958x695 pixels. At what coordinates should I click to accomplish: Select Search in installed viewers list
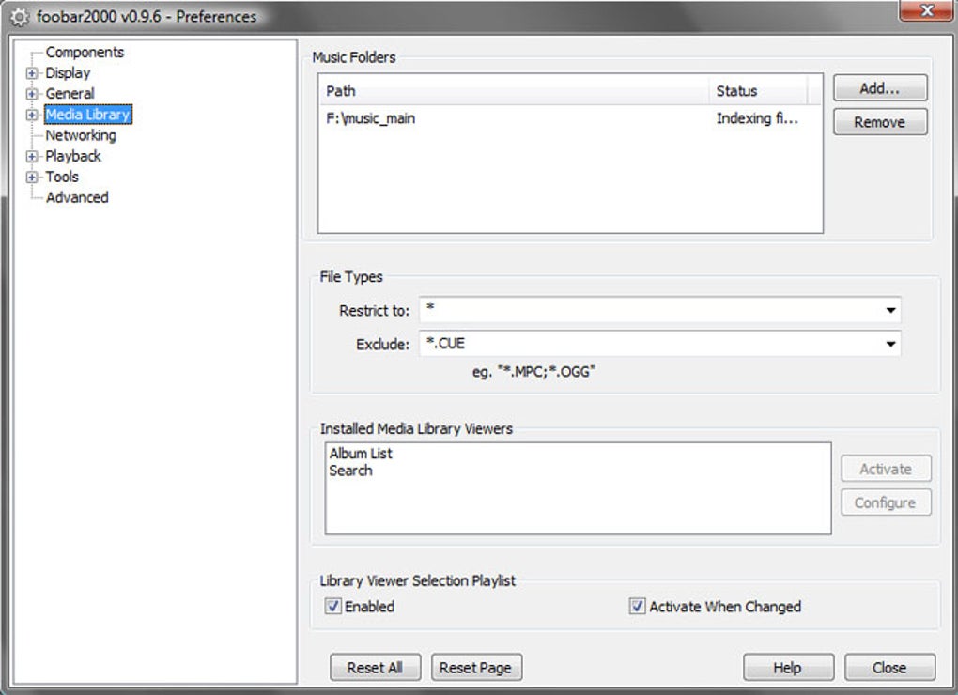(350, 471)
